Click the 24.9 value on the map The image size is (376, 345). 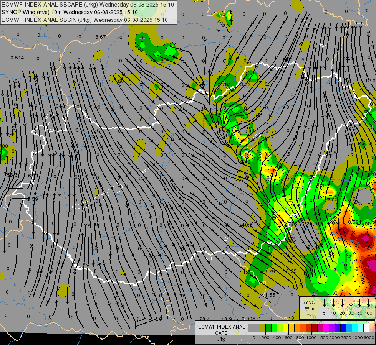coord(312,223)
